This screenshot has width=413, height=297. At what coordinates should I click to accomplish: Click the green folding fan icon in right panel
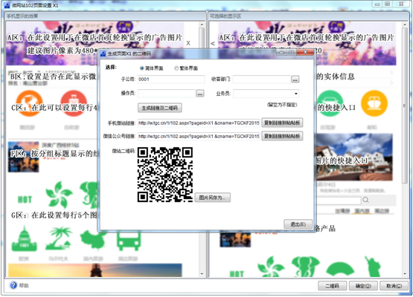340,269
